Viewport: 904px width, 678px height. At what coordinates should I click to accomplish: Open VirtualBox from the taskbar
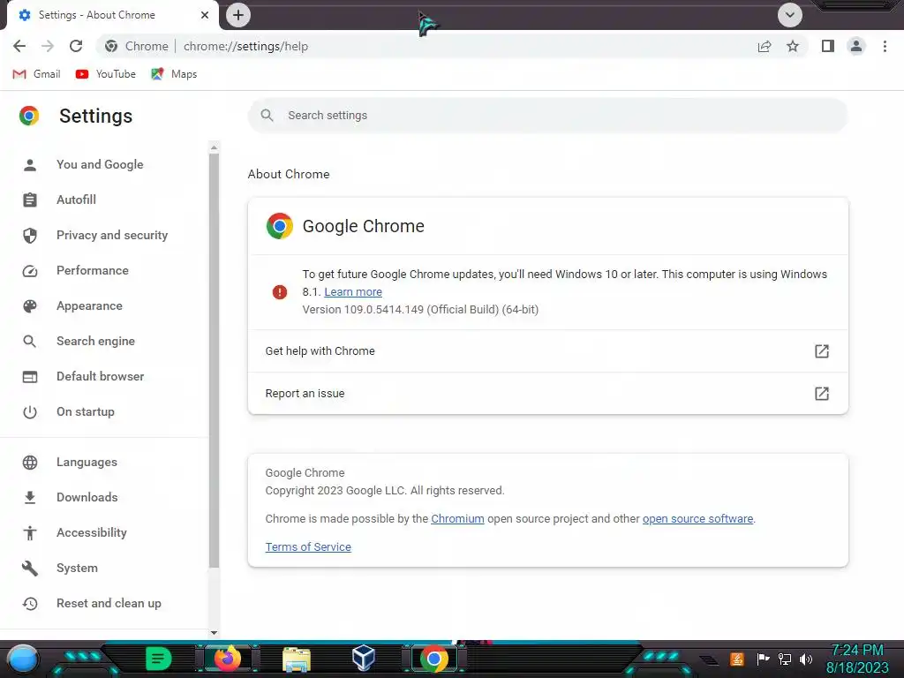(364, 658)
